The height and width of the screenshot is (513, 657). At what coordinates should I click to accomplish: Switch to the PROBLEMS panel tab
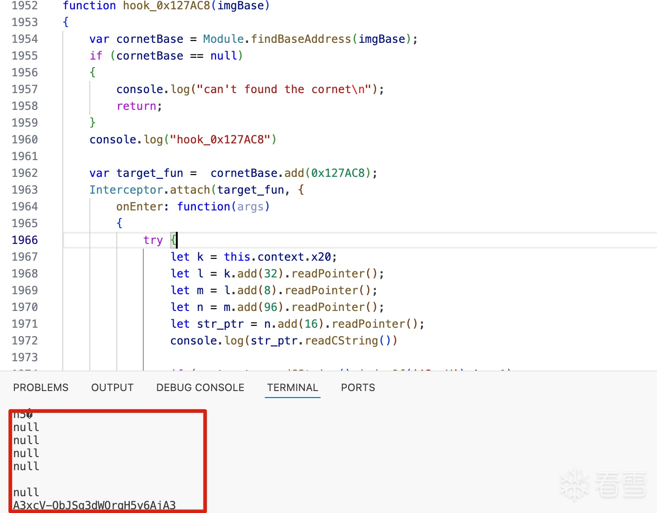point(40,387)
